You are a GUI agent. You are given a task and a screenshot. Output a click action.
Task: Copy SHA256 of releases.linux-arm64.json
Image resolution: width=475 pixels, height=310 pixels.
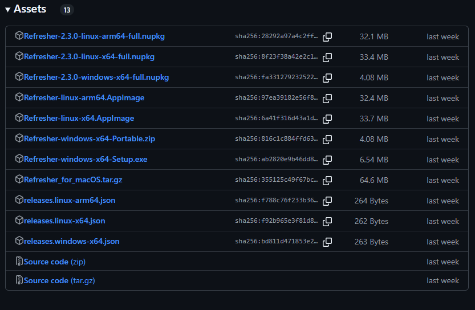[327, 201]
